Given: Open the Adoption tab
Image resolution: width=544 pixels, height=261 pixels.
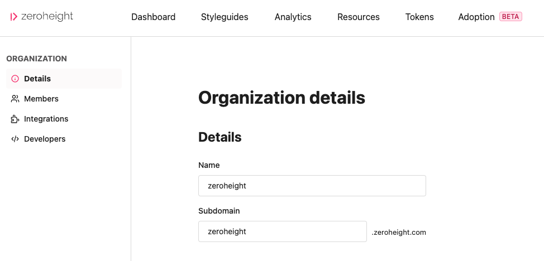Looking at the screenshot, I should click(x=476, y=17).
